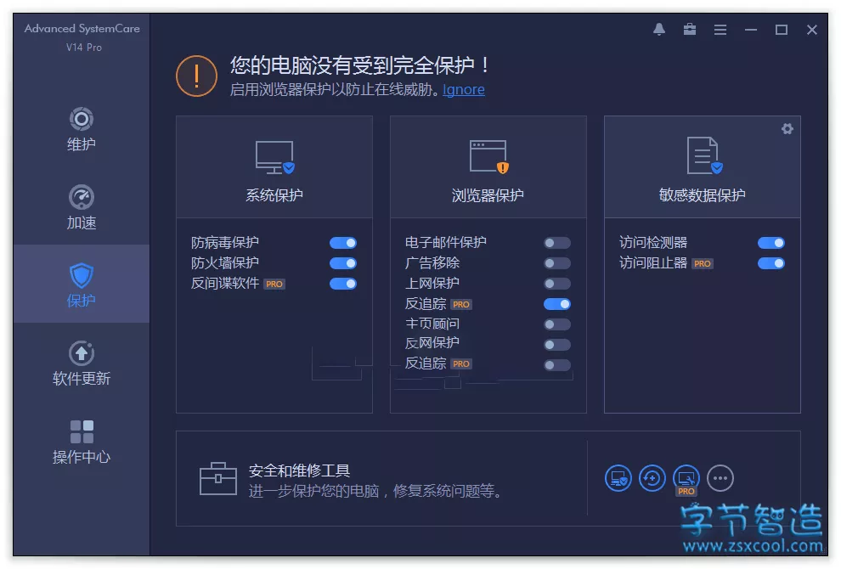Toggle off 防病毒保护

(x=342, y=243)
